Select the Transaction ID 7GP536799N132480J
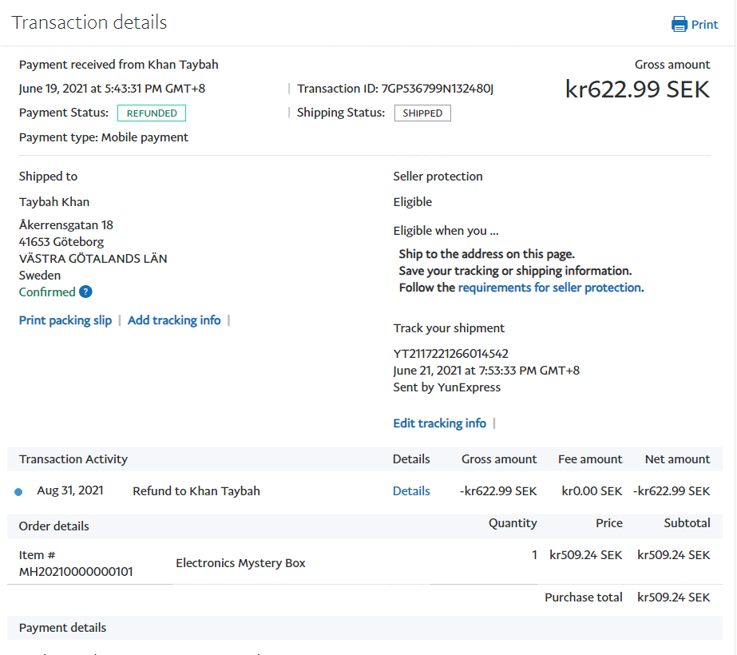This screenshot has width=737, height=655. pos(438,89)
